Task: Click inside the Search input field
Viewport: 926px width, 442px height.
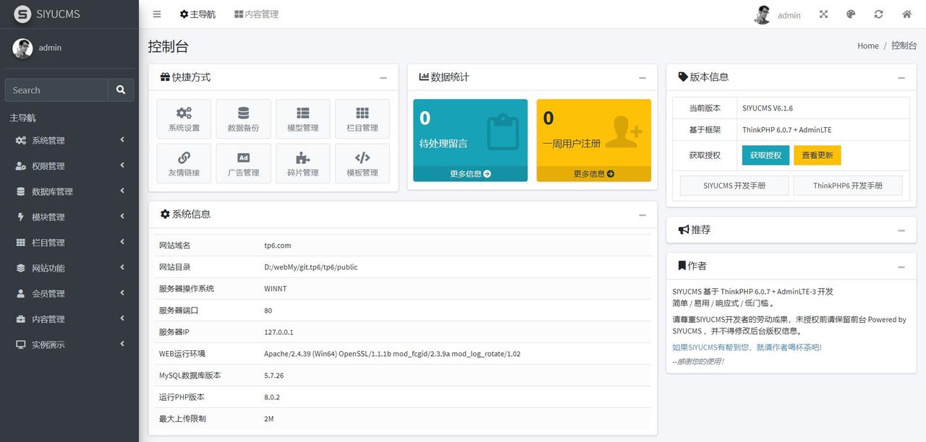Action: tap(56, 90)
